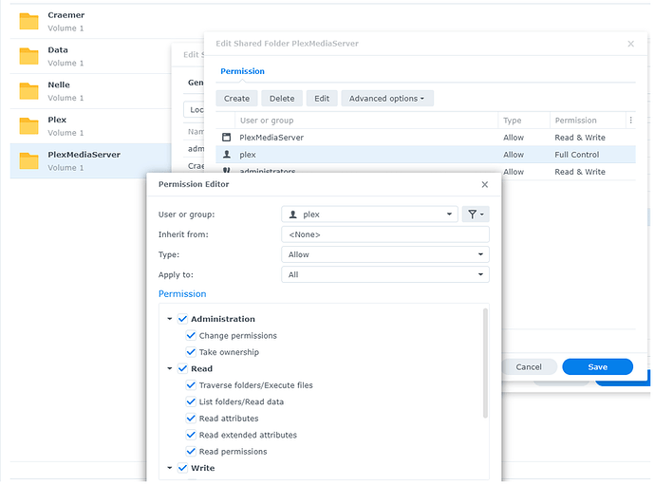Collapse the Write permission group
Screen dimensions: 654x485
click(170, 468)
